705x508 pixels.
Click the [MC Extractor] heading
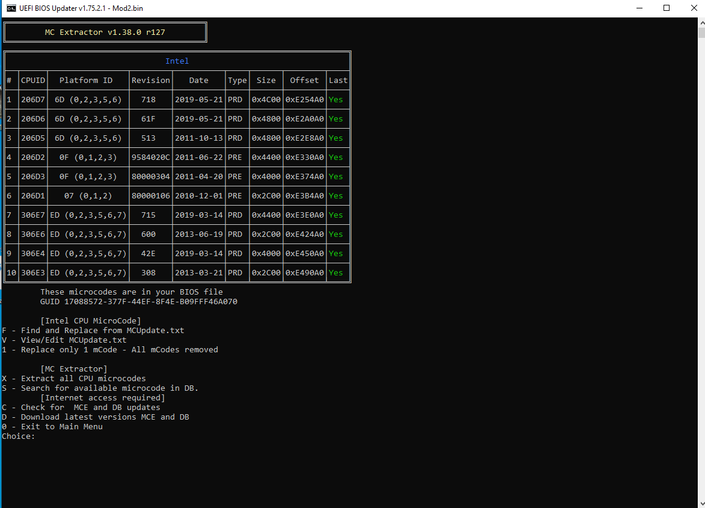point(74,369)
